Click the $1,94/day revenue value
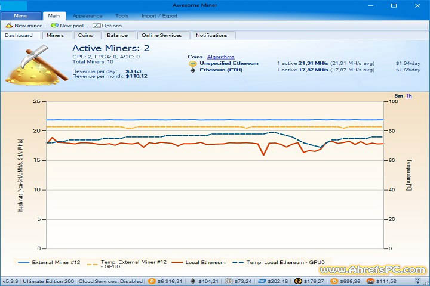The height and width of the screenshot is (286, 430). click(408, 63)
